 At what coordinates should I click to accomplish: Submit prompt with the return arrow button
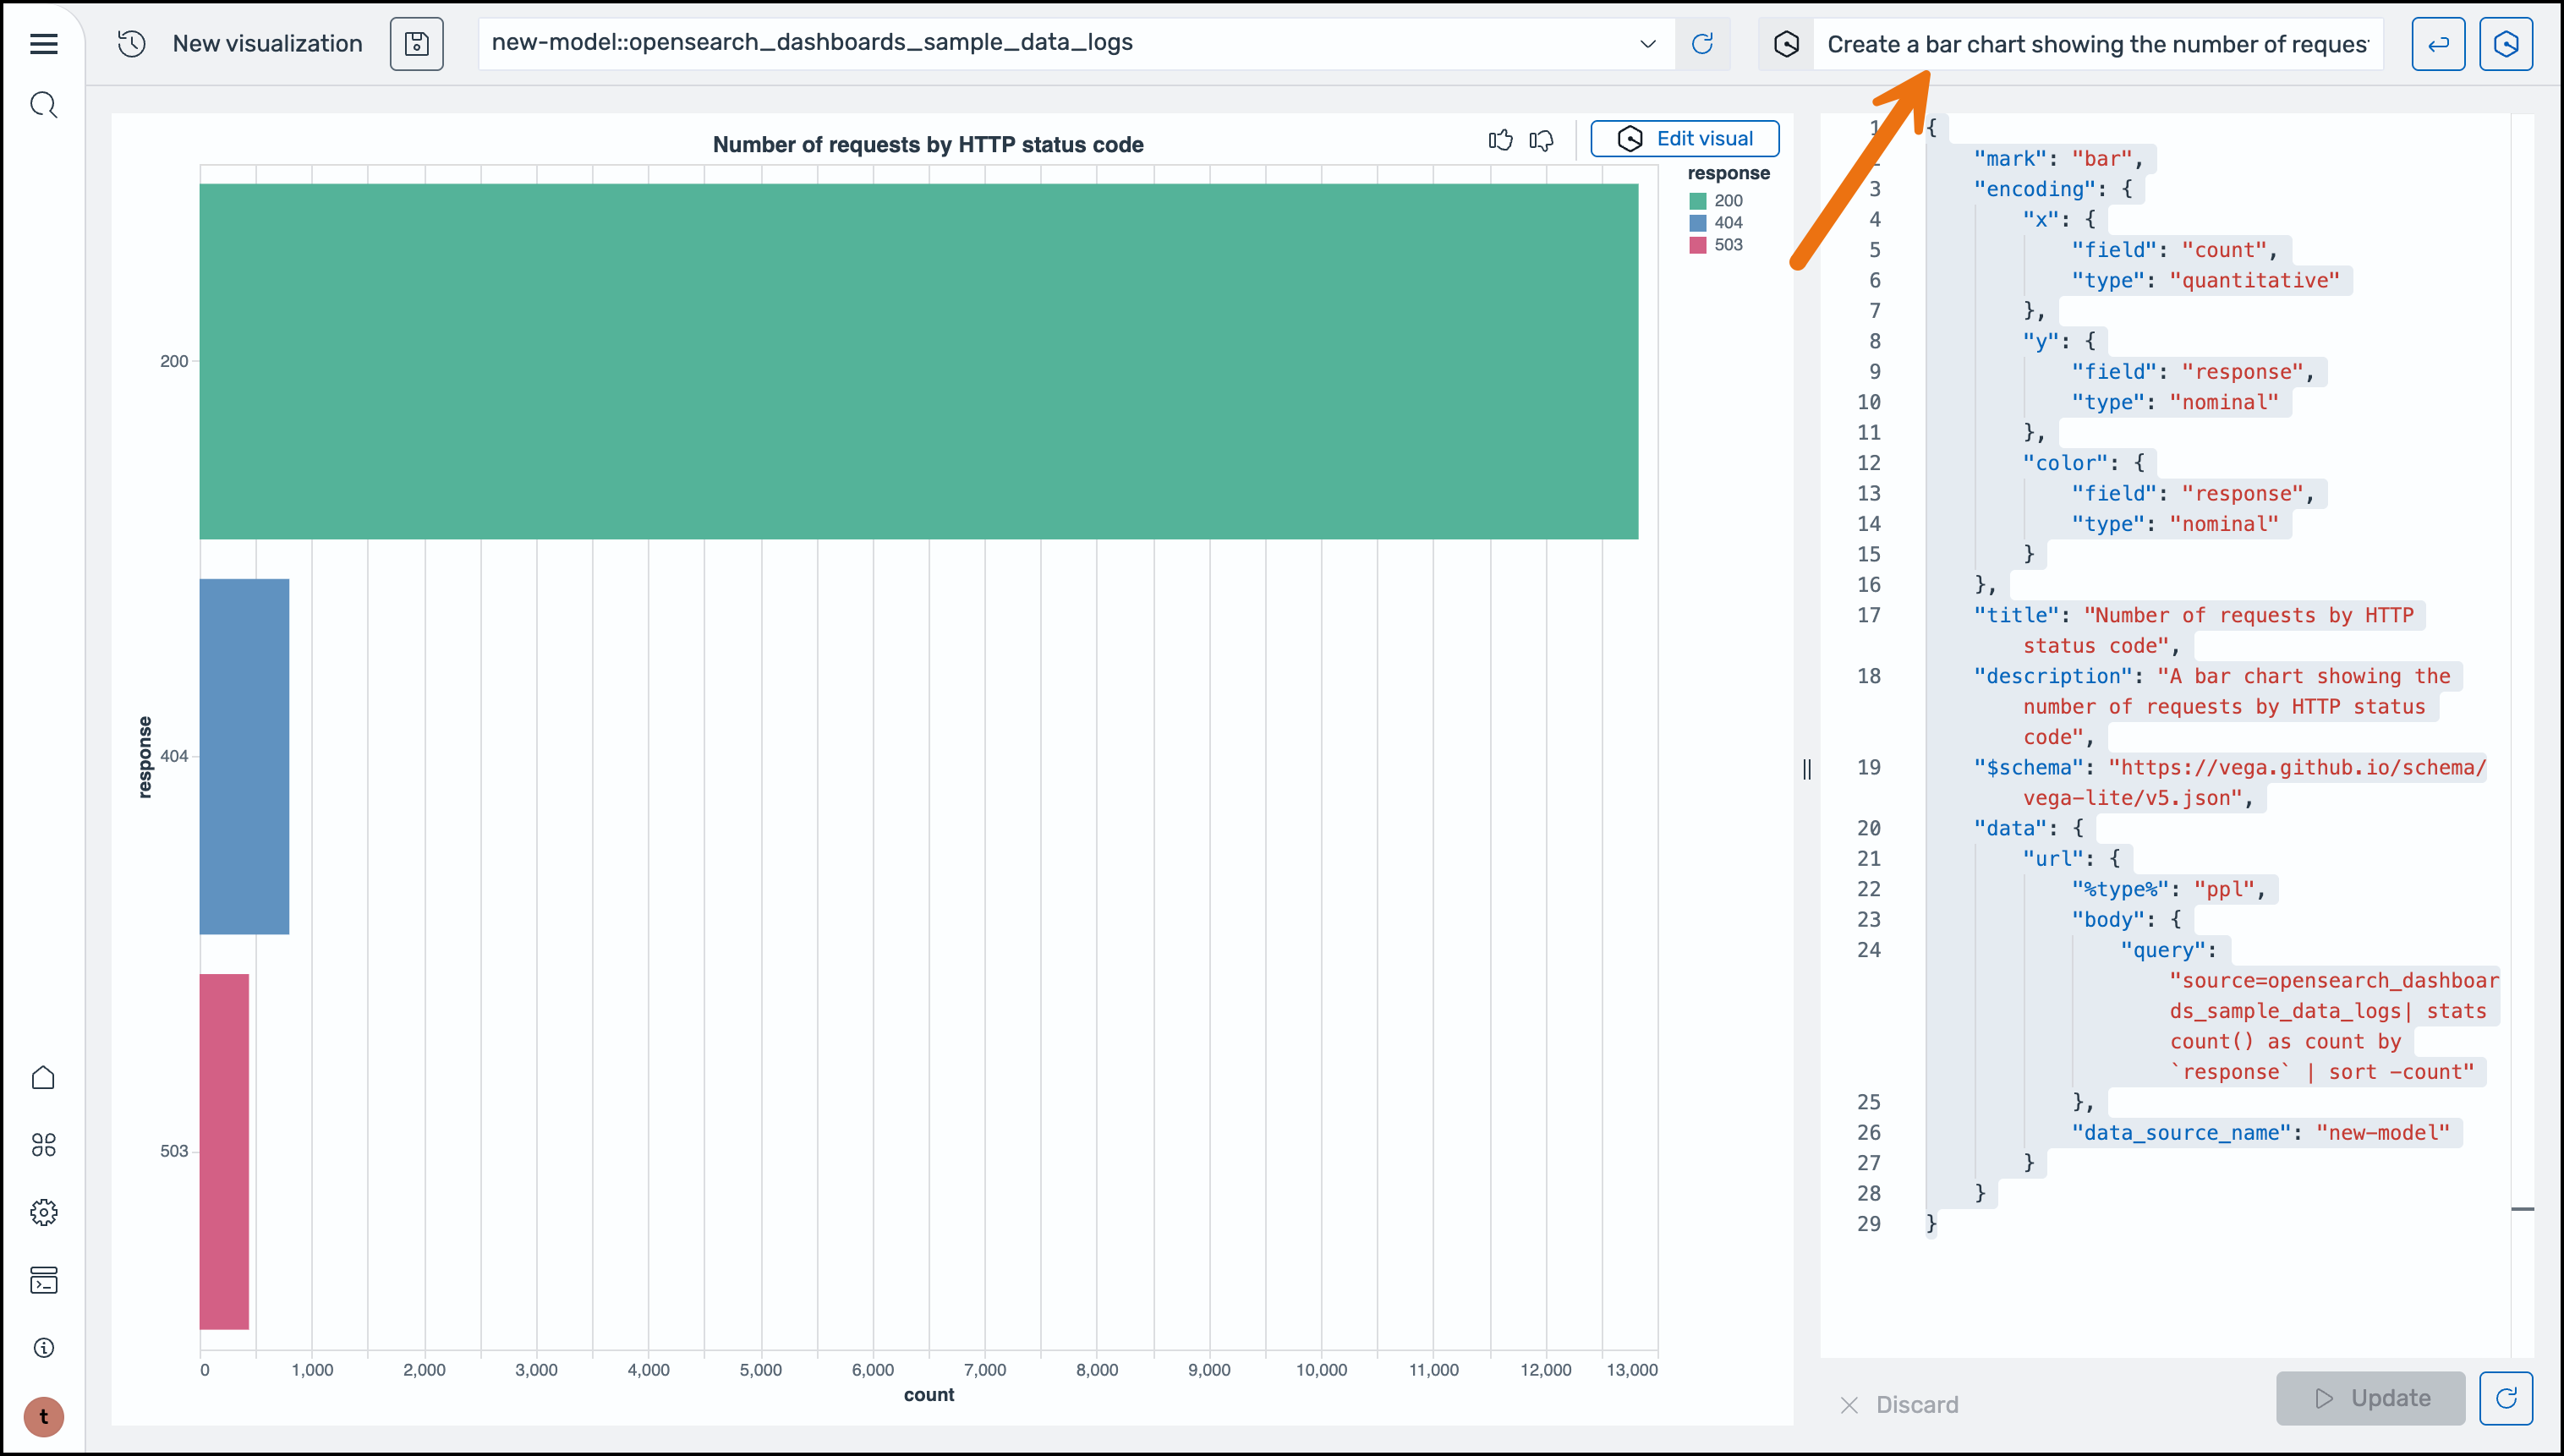point(2438,44)
